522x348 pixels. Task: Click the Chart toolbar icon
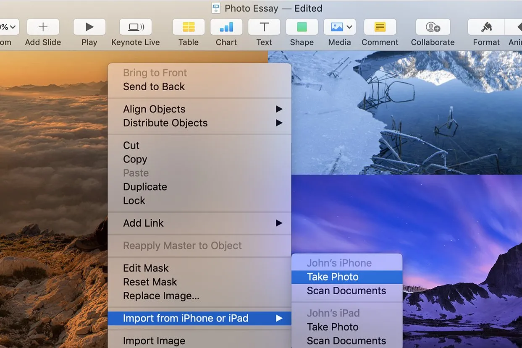(226, 27)
